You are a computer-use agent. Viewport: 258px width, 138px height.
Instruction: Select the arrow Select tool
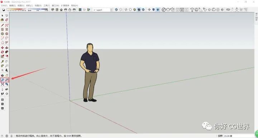coord(2,16)
